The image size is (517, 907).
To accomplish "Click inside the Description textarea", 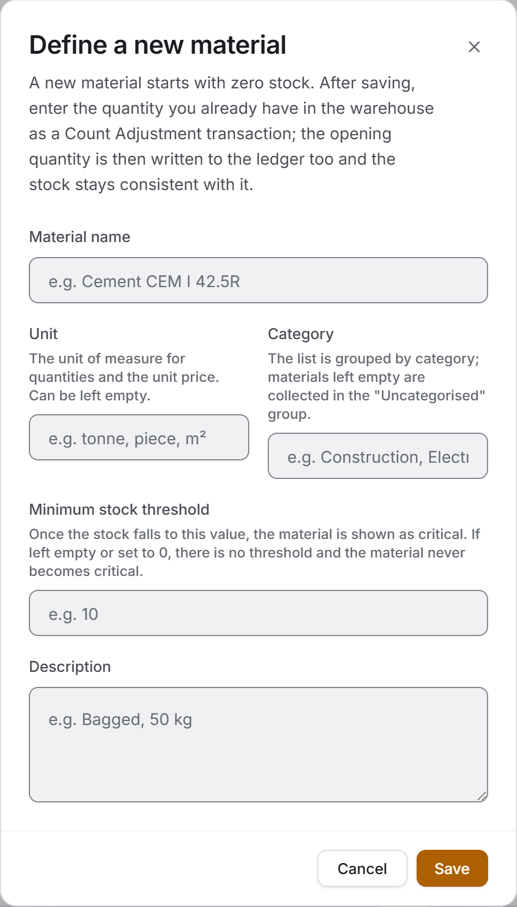I will tap(258, 745).
